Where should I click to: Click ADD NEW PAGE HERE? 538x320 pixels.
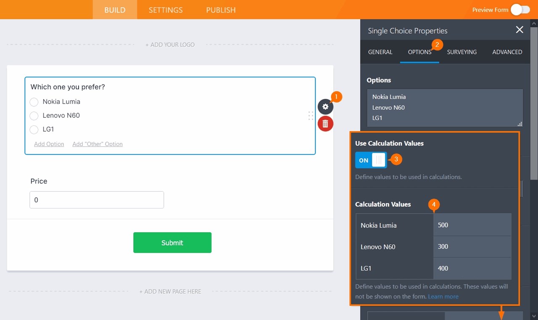170,291
